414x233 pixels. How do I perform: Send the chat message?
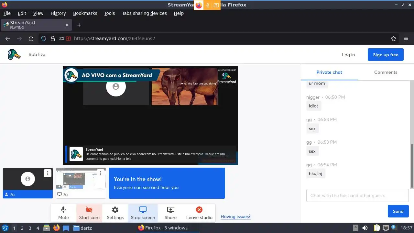coord(398,211)
